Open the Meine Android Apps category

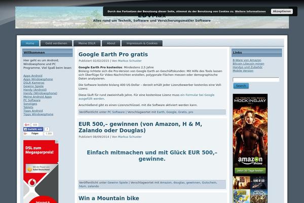[37, 97]
